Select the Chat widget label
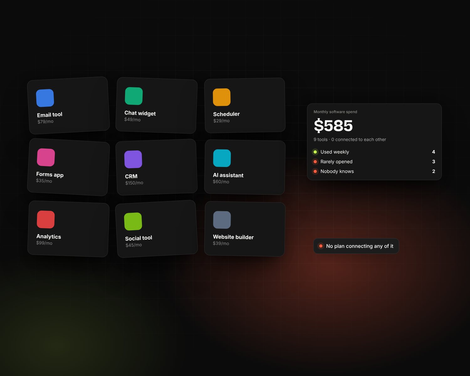Viewport: 470px width, 376px height. click(x=140, y=113)
